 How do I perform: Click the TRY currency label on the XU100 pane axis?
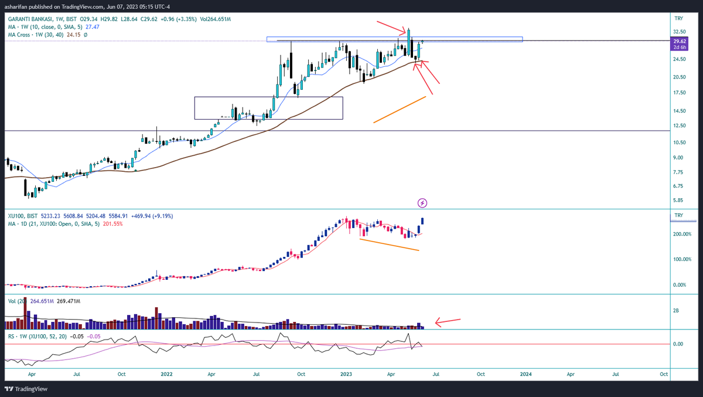(679, 216)
